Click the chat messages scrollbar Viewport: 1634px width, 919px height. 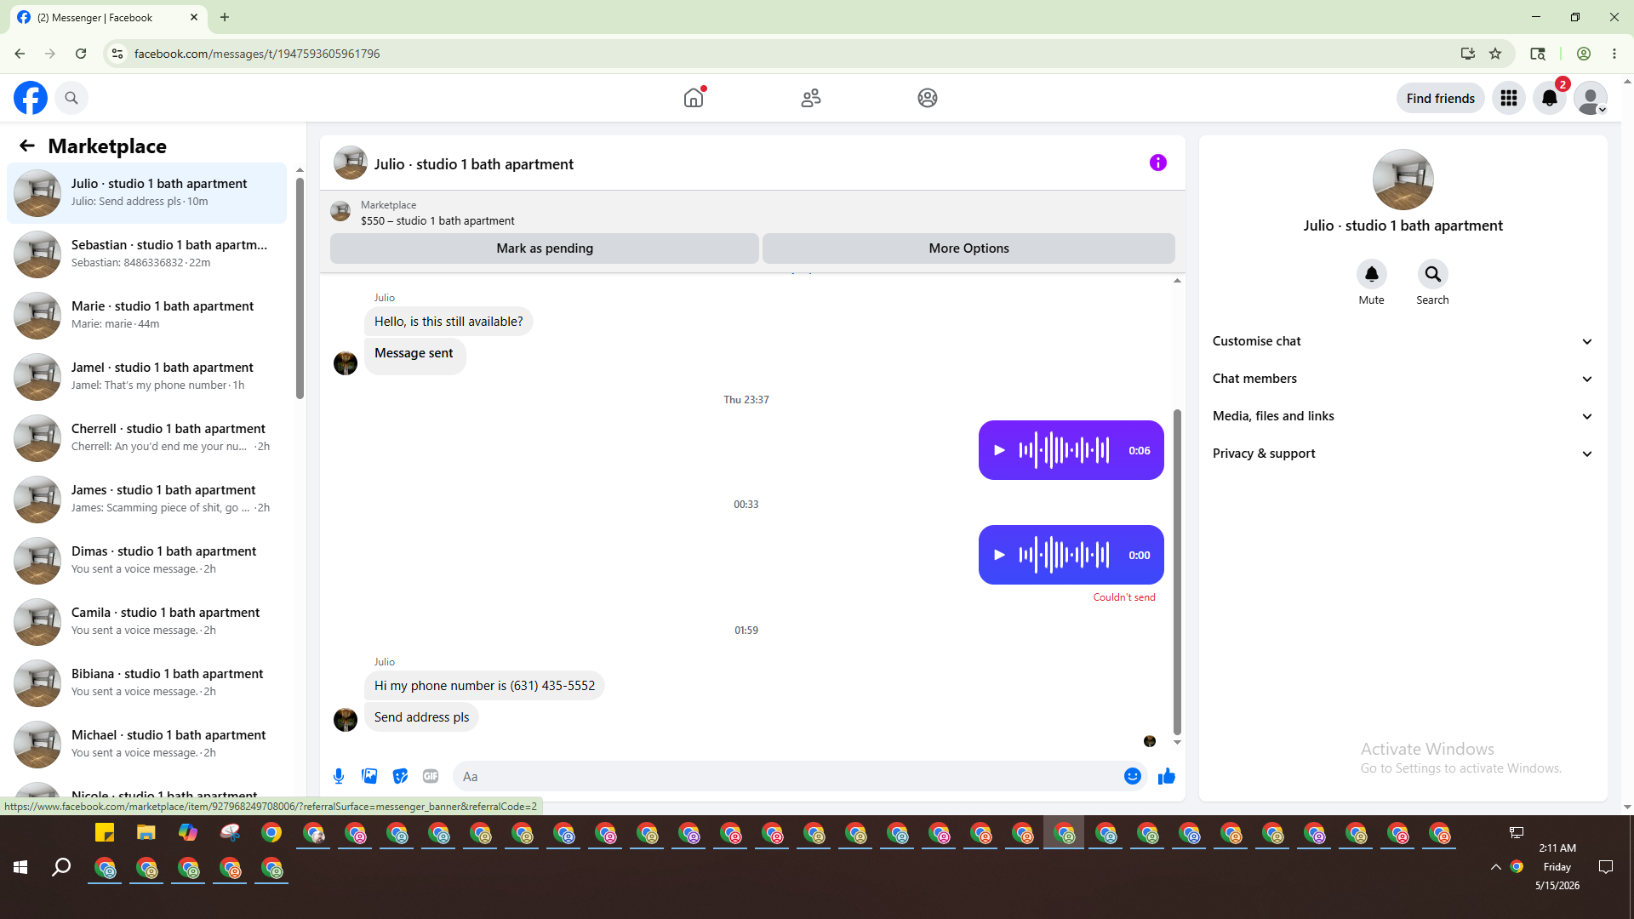[1177, 572]
